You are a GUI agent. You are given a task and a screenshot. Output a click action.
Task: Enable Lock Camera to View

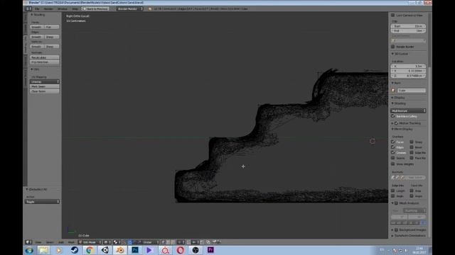(393, 15)
